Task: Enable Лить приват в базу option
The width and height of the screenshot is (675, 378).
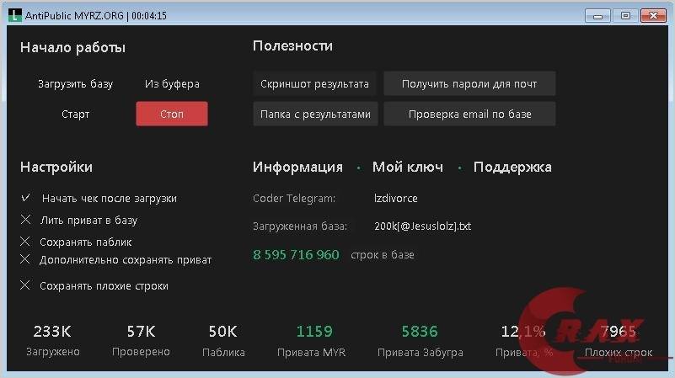Action: click(25, 220)
